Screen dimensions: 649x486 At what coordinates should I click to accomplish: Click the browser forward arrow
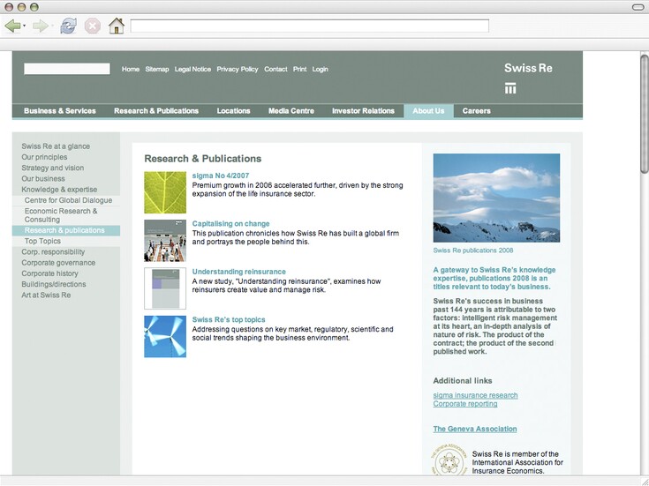point(40,26)
